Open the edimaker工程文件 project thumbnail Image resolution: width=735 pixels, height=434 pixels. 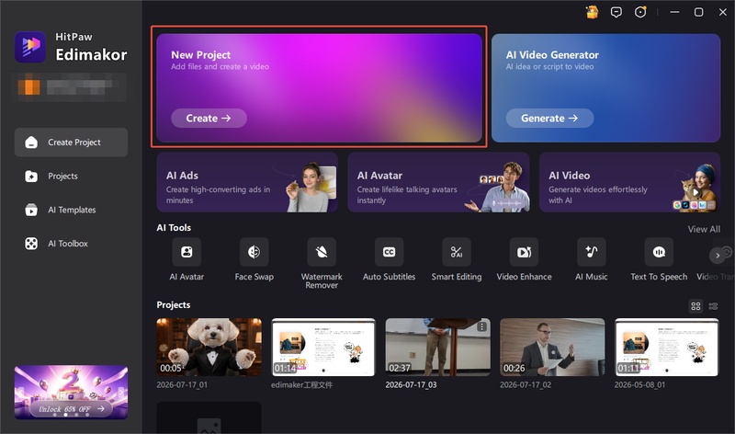click(323, 348)
